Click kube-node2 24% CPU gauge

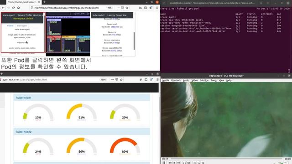[38, 146]
